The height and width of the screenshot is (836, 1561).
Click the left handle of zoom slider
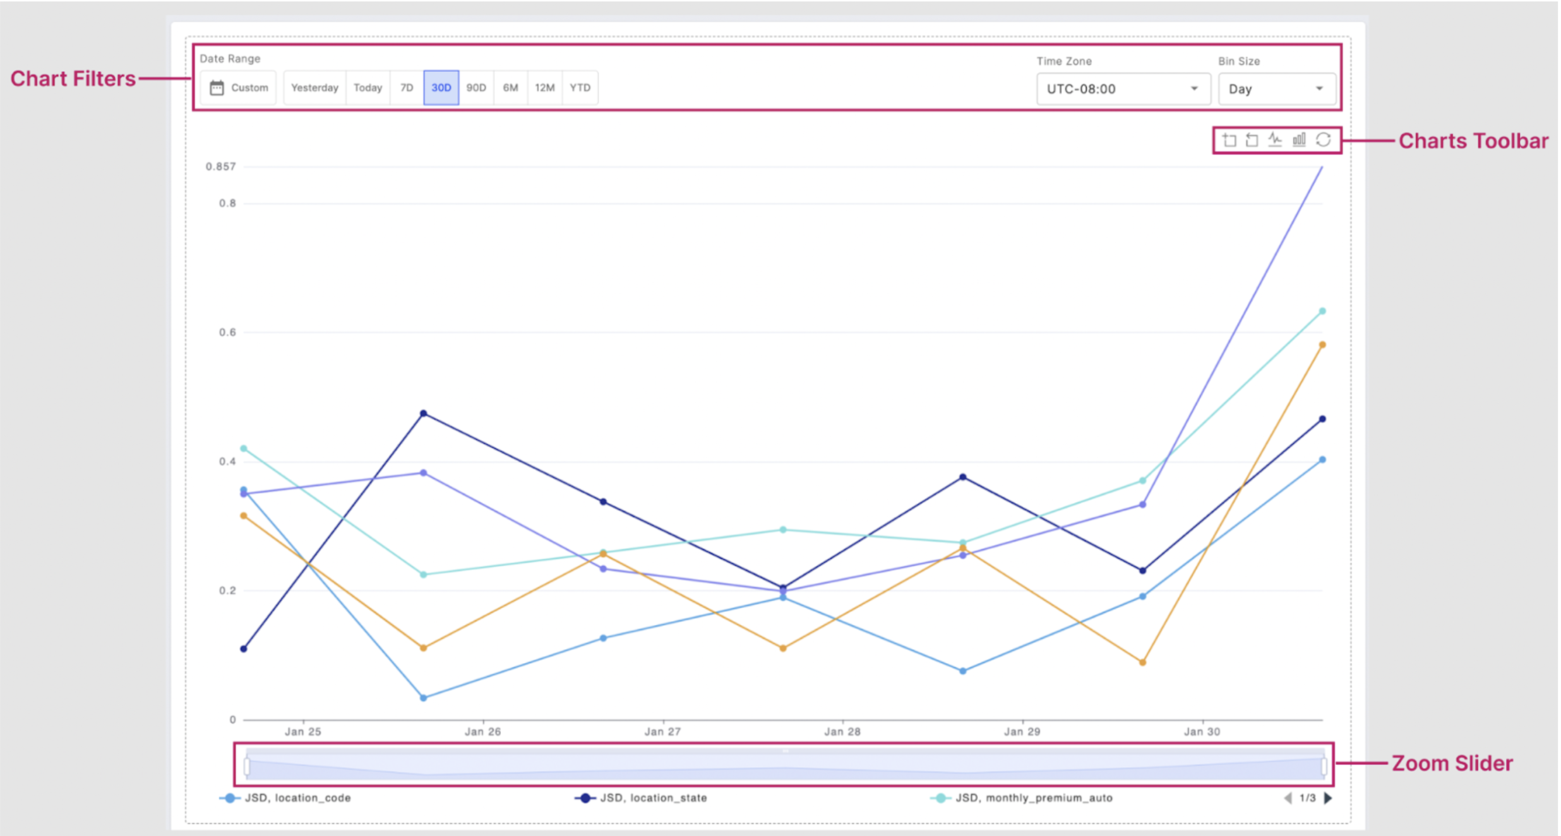(247, 767)
